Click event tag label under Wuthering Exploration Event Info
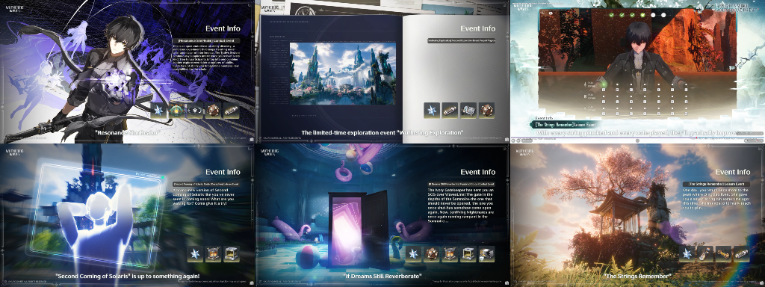Image resolution: width=765 pixels, height=287 pixels. 462,41
